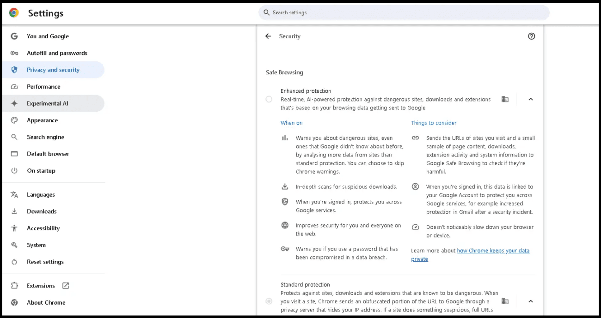Collapse the Enhanced protection details chevron

[x=531, y=99]
